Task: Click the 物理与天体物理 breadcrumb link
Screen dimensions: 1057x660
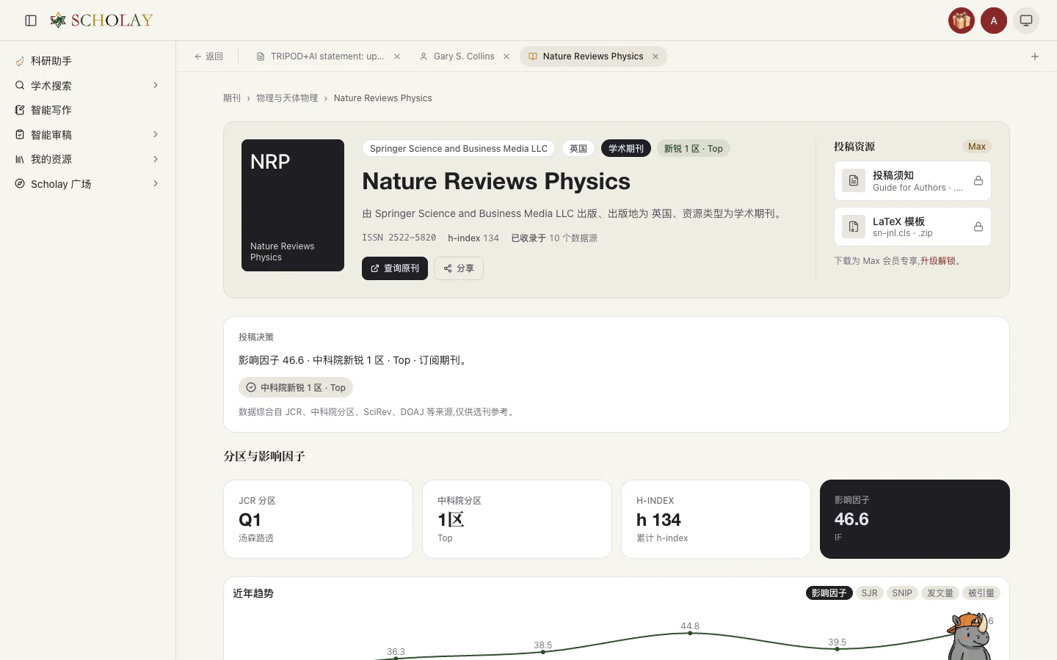Action: pos(287,98)
